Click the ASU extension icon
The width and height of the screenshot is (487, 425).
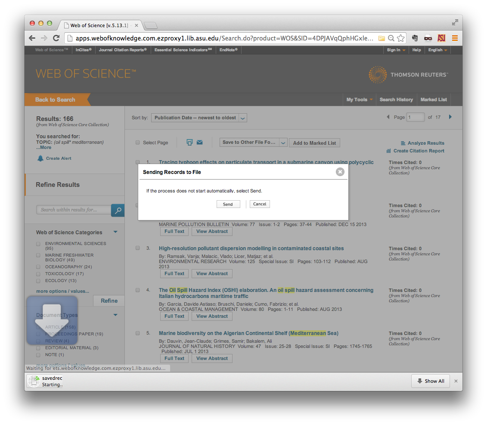tap(441, 38)
